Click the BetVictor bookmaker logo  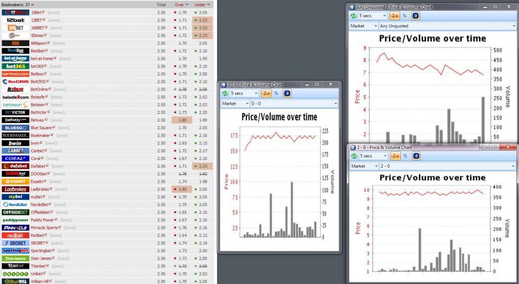coord(16,112)
